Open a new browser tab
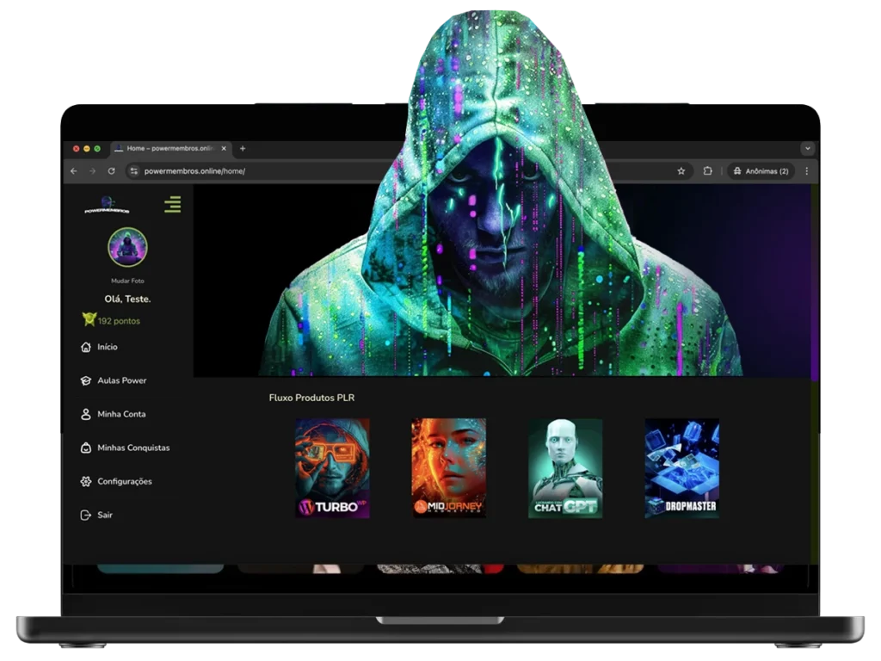The height and width of the screenshot is (661, 881). click(243, 148)
